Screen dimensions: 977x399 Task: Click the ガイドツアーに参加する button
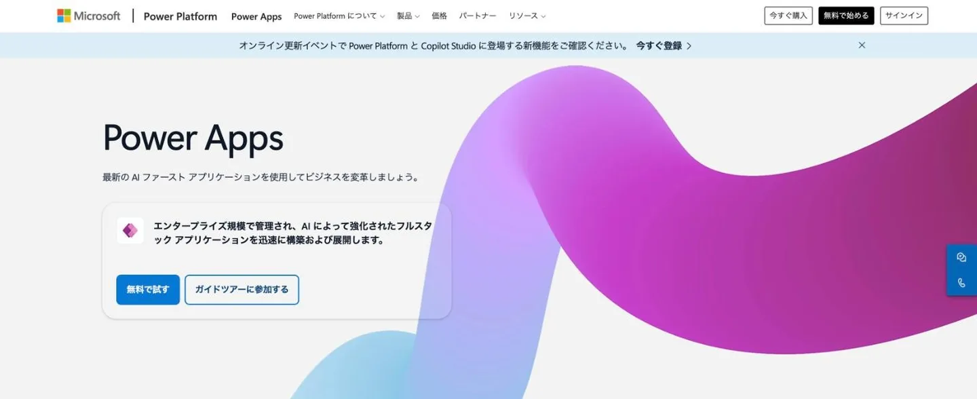(x=242, y=290)
